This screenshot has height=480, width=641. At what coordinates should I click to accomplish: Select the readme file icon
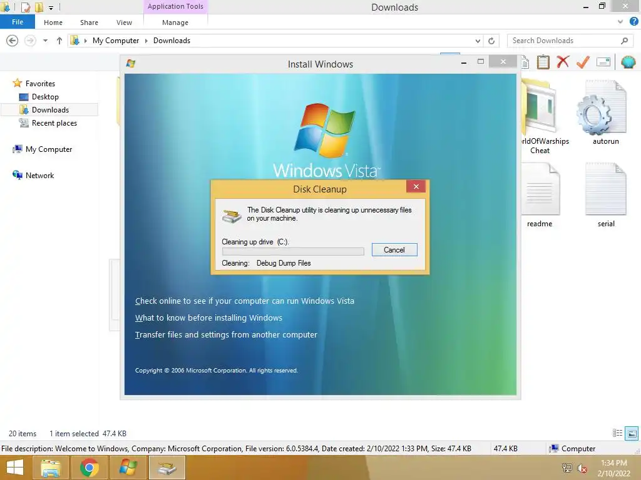(540, 195)
